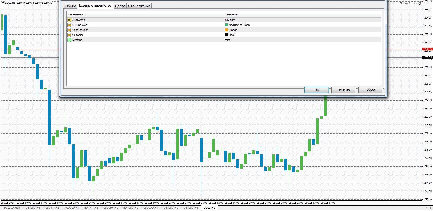
Task: Switch to the EURUSD,M15 chart tab
Action: pos(12,208)
